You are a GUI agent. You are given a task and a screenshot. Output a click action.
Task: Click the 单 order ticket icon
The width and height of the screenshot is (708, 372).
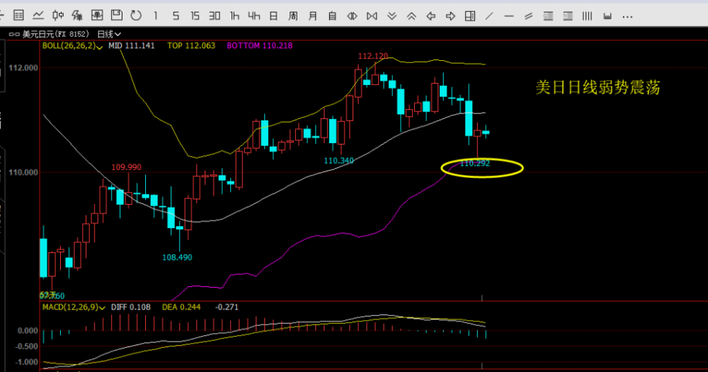coord(97,16)
